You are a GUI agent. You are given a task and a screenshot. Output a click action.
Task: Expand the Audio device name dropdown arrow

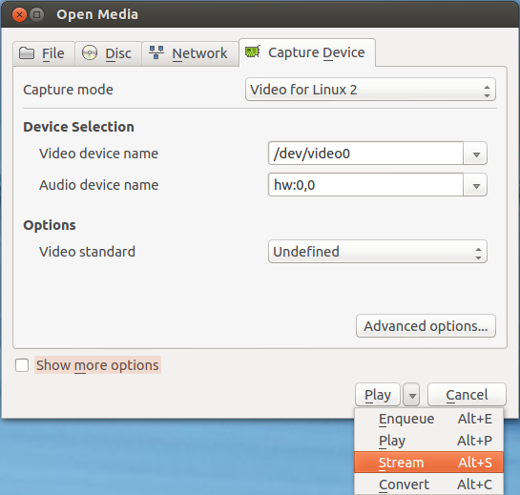476,186
